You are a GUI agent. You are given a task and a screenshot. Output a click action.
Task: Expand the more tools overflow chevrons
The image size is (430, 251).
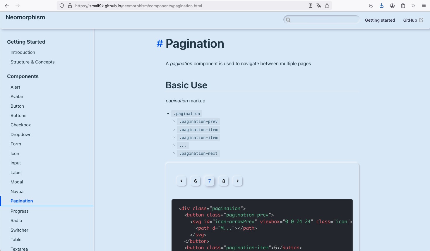click(413, 6)
